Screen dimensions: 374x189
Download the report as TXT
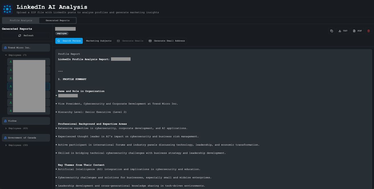tap(343, 31)
